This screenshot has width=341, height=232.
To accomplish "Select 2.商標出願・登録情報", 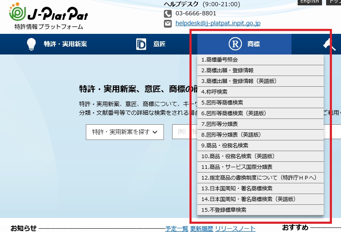I will click(x=260, y=71).
